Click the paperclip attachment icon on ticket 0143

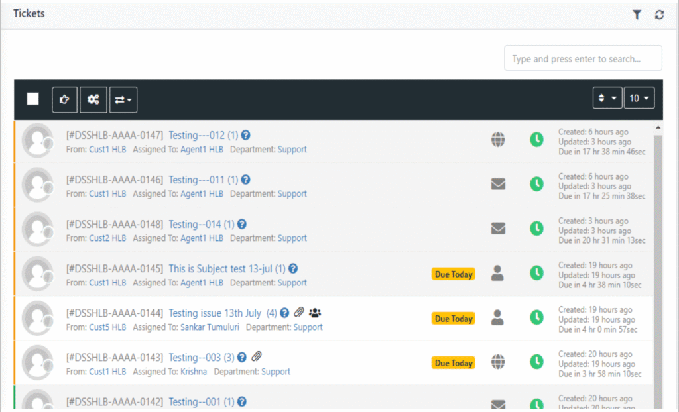click(x=257, y=357)
